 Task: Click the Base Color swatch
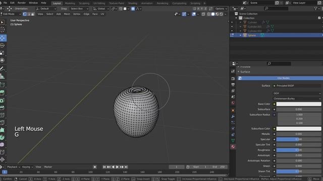point(299,104)
